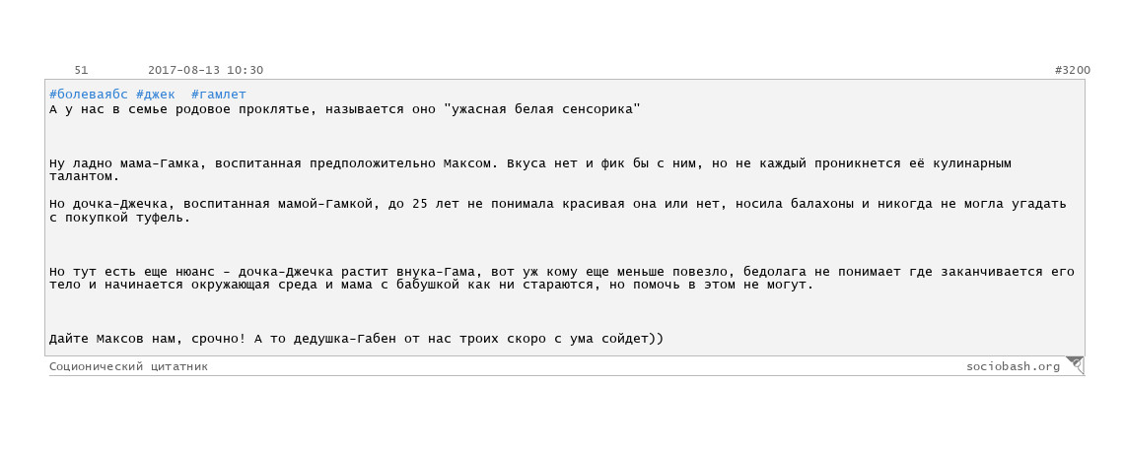Open the sociobash.org link

point(1013,366)
